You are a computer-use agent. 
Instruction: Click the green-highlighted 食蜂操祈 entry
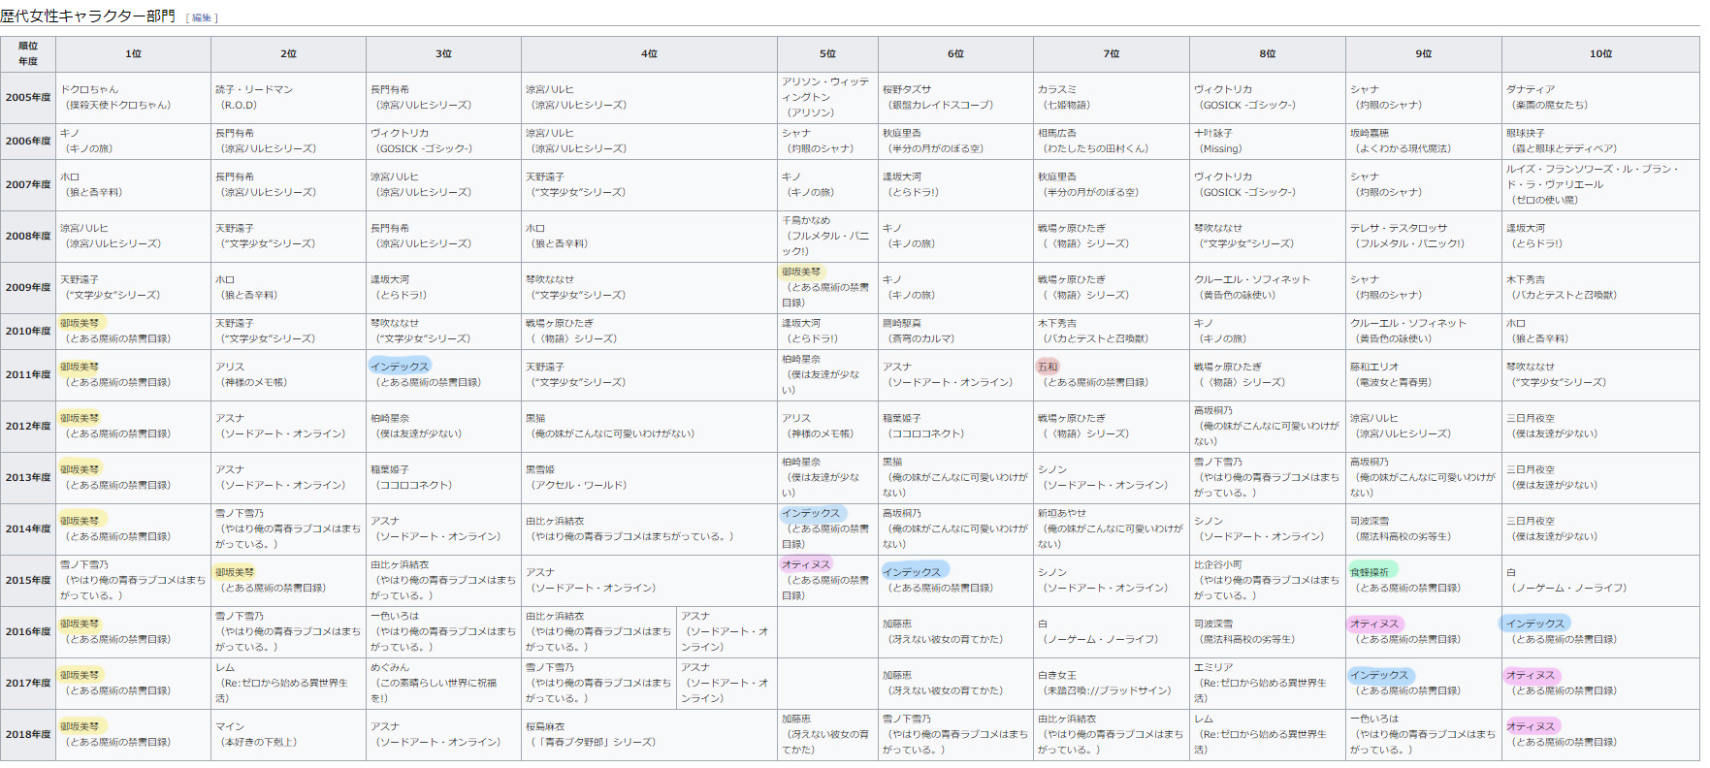pos(1369,572)
